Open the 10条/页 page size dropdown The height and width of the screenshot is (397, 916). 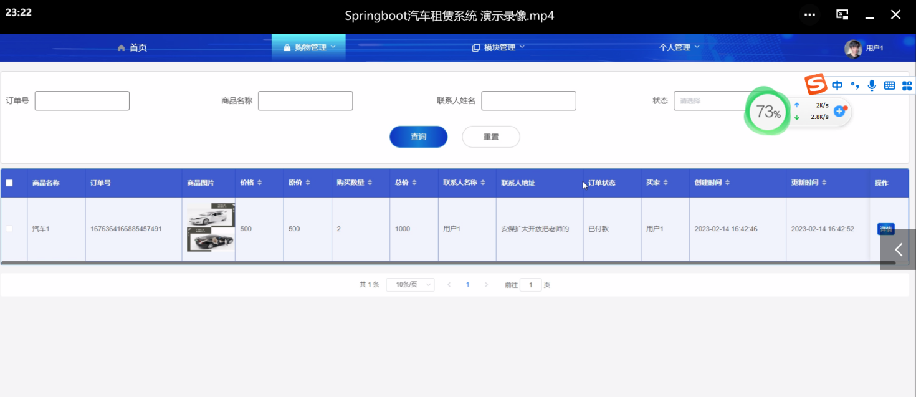[410, 284]
